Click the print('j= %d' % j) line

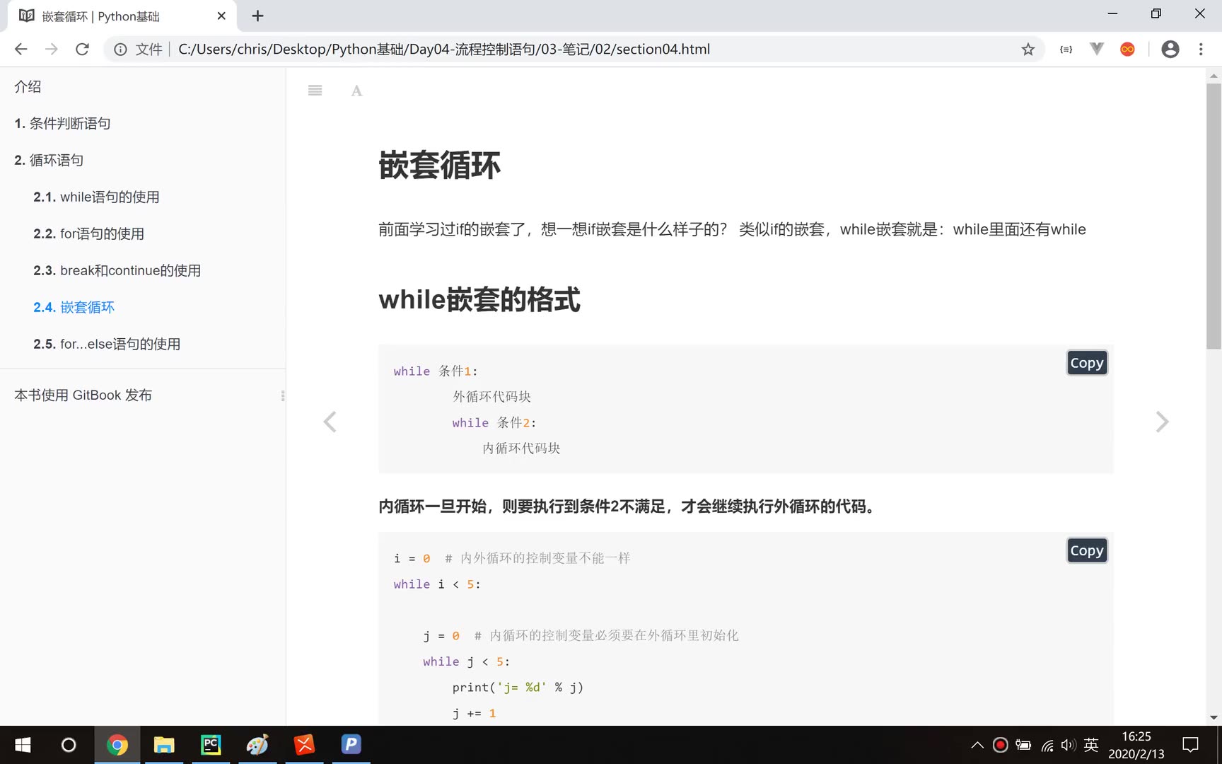518,688
